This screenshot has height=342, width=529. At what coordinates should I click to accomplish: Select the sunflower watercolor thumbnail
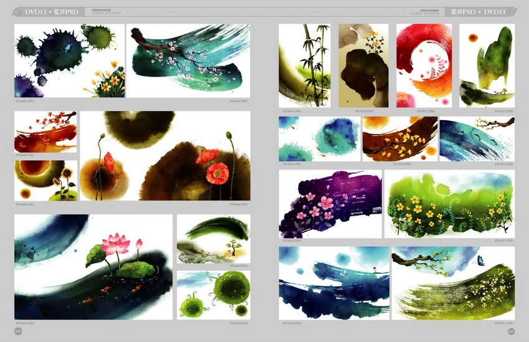[x=45, y=181]
